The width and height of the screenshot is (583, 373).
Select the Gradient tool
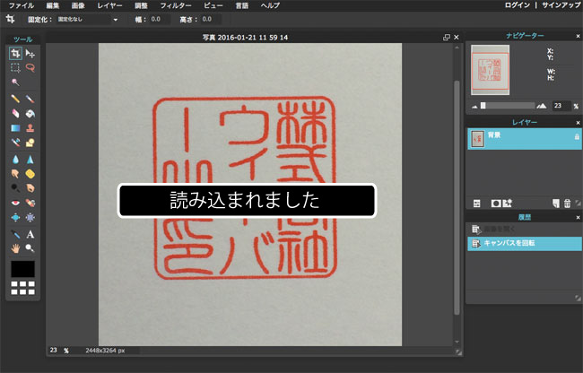(x=15, y=128)
